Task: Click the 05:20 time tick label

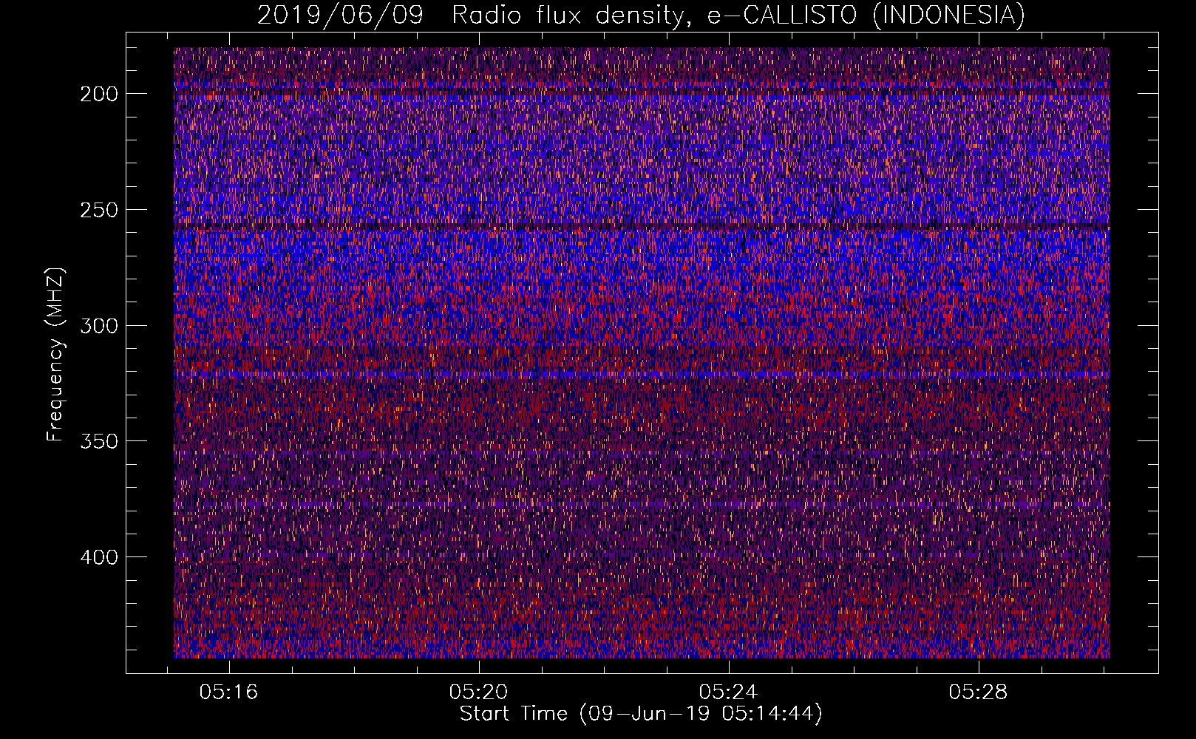Action: (x=478, y=692)
